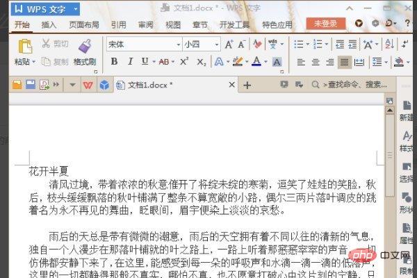417x278 pixels.
Task: Switch to the 视图 (View) tab
Action: [173, 25]
